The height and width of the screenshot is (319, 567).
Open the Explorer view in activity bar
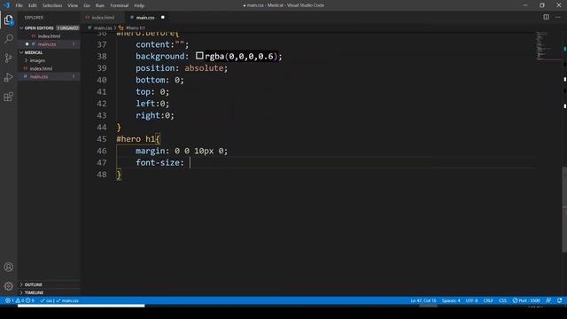click(x=8, y=19)
